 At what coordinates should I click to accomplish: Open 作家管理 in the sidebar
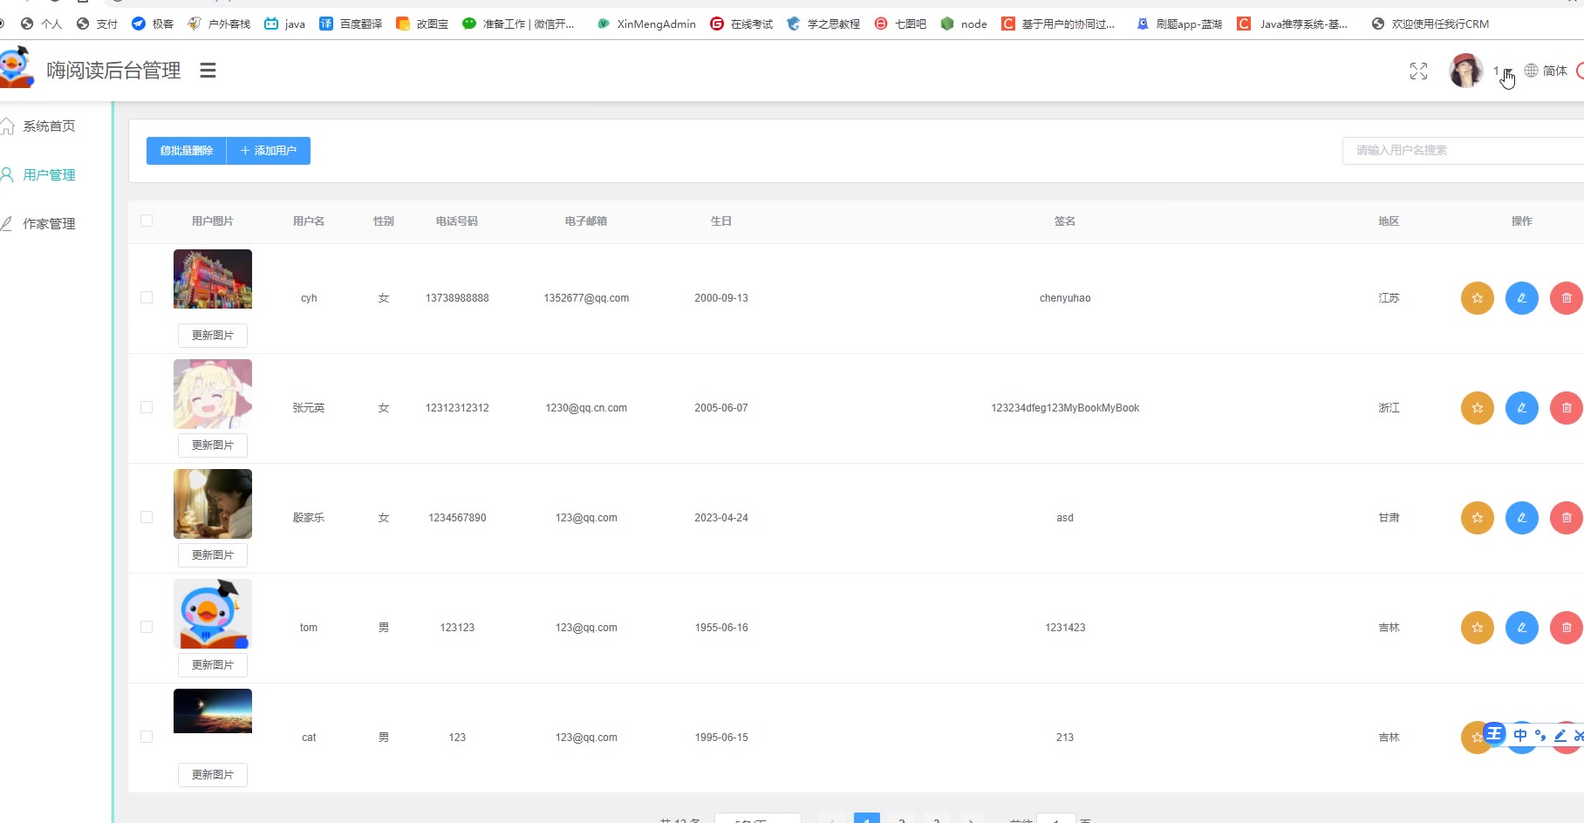pos(49,224)
